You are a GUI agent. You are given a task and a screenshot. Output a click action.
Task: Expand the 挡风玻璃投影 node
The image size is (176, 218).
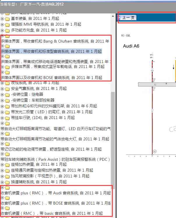pos(2,176)
